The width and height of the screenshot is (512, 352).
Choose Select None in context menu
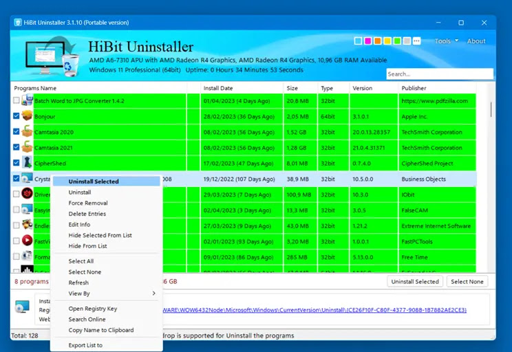click(x=107, y=272)
